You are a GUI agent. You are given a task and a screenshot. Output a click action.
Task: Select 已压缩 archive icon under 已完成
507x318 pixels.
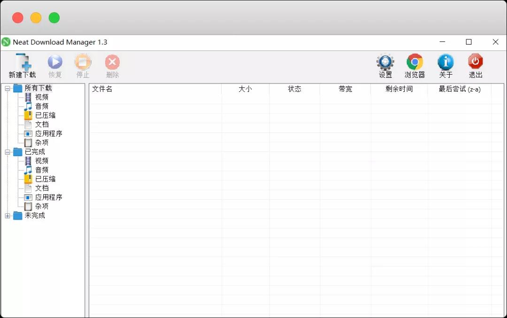tap(28, 179)
